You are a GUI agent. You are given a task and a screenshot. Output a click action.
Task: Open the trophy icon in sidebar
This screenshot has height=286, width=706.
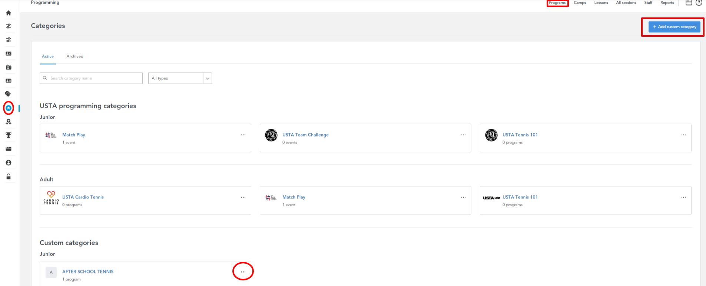point(9,135)
